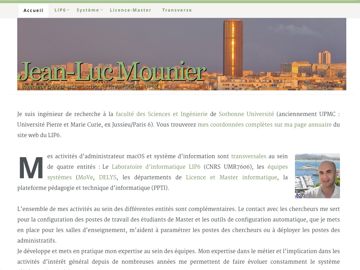The image size is (360, 270).
Task: Open the faculté des Sciences et Ingénierie link
Action: click(161, 114)
